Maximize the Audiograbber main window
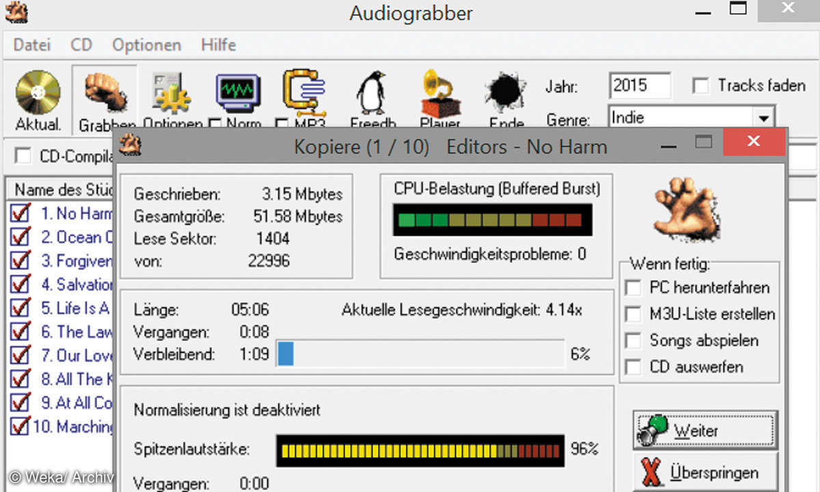 pyautogui.click(x=738, y=9)
